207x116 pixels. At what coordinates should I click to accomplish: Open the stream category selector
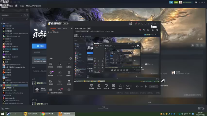(x=82, y=31)
